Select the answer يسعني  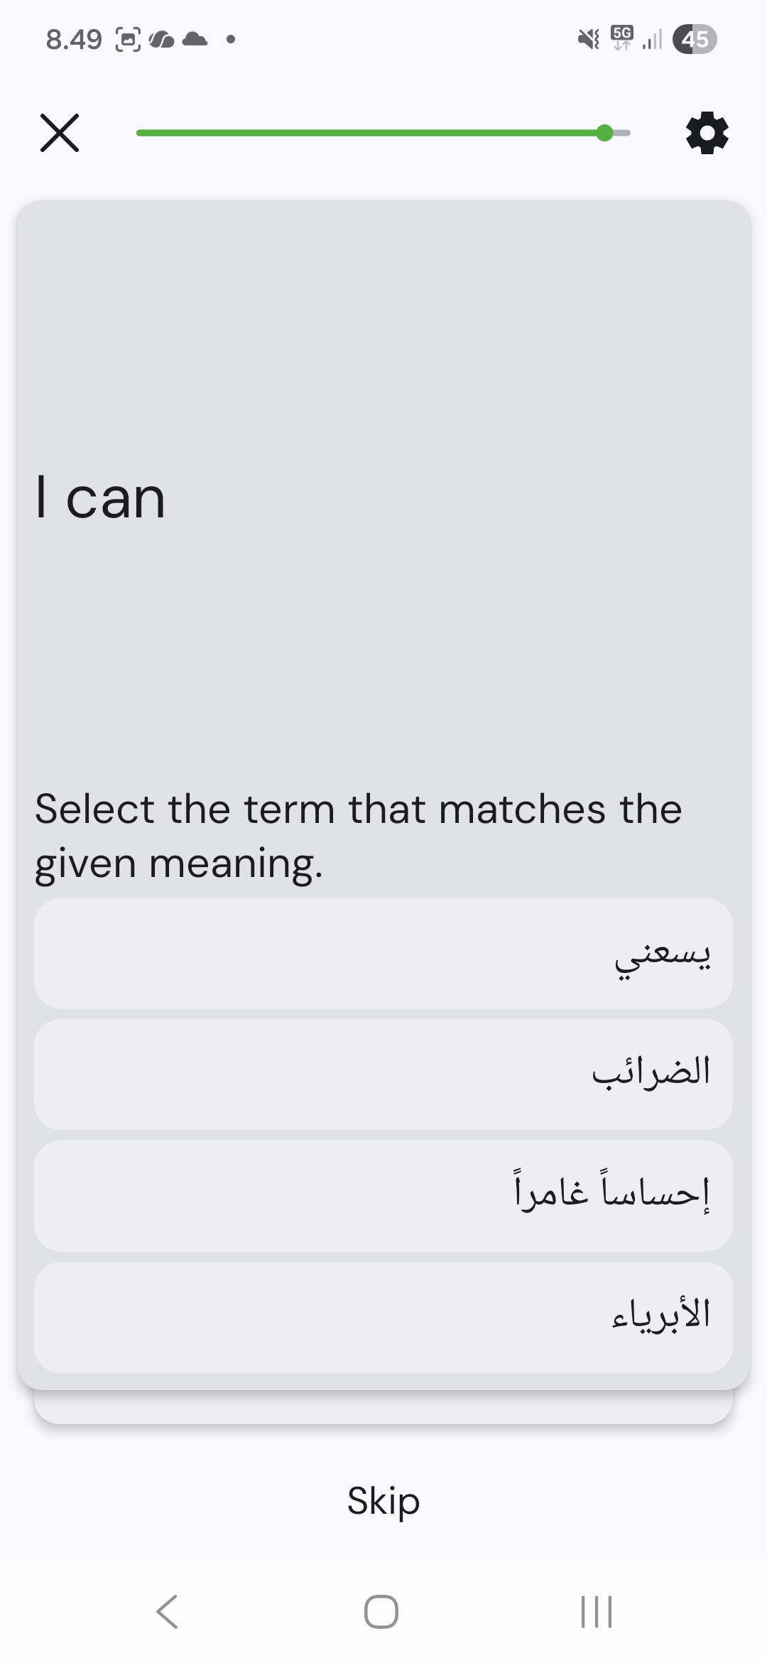383,953
